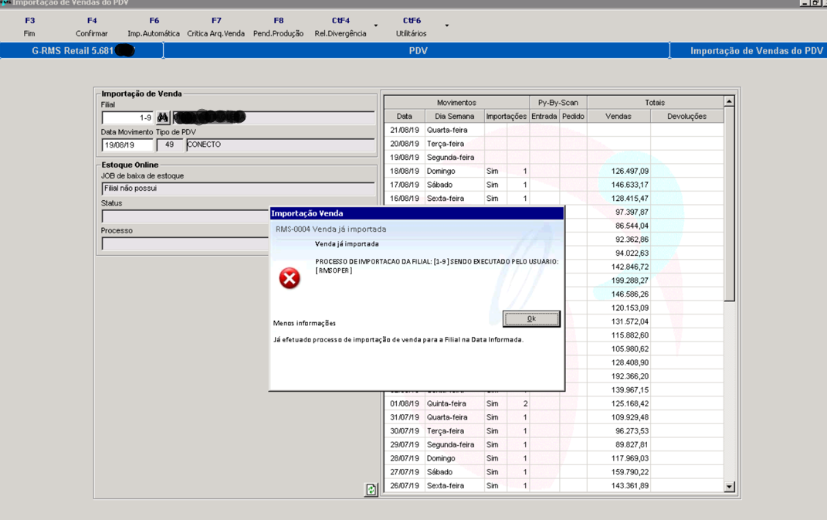Click the binoculars search icon for Filial

pos(162,117)
